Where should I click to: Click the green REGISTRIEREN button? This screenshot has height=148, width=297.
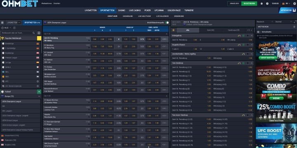249,3
